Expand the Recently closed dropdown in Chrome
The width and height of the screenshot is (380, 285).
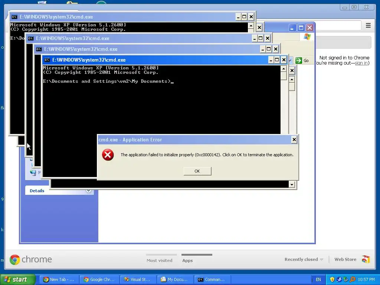pyautogui.click(x=304, y=259)
